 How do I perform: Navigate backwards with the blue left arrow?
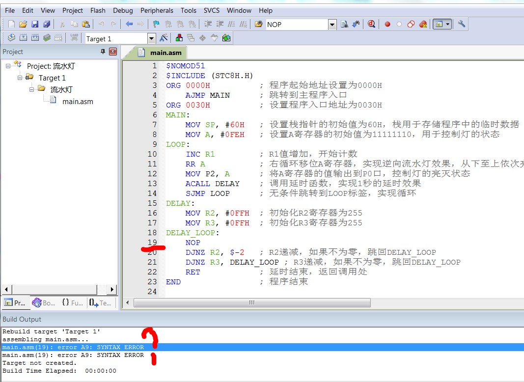(x=129, y=24)
